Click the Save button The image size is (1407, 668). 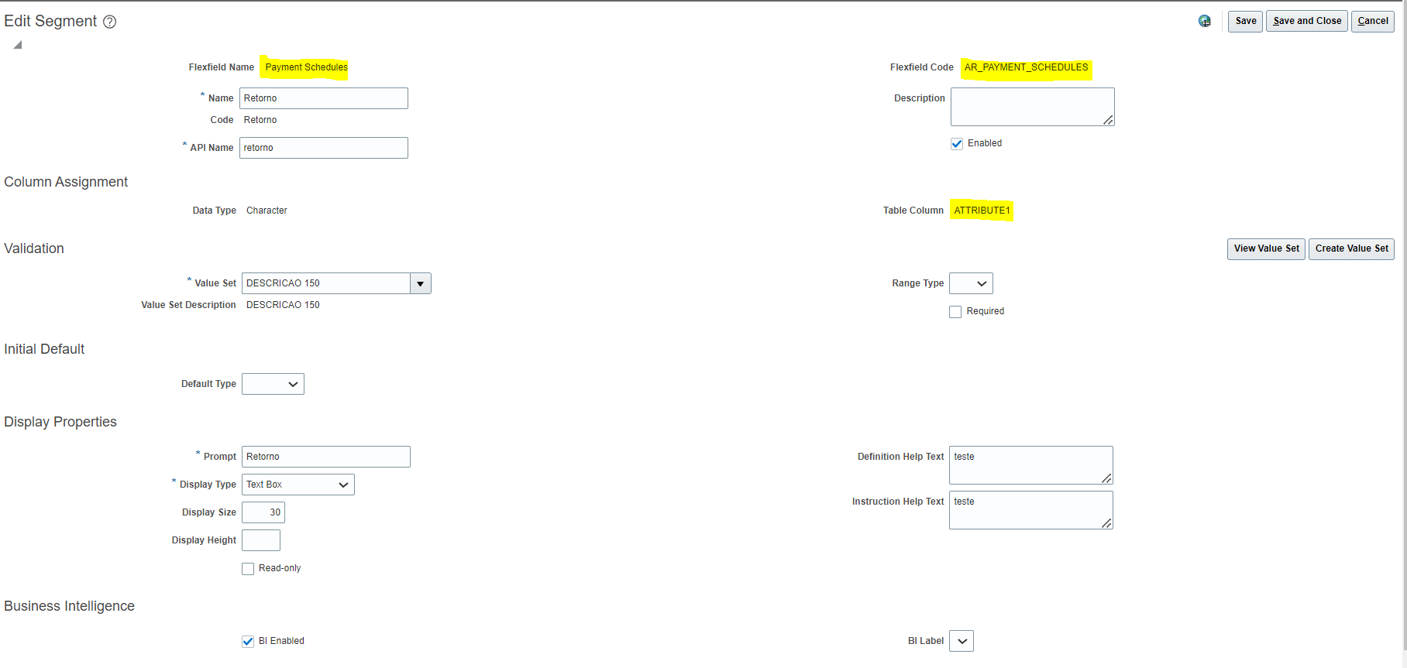coord(1245,21)
